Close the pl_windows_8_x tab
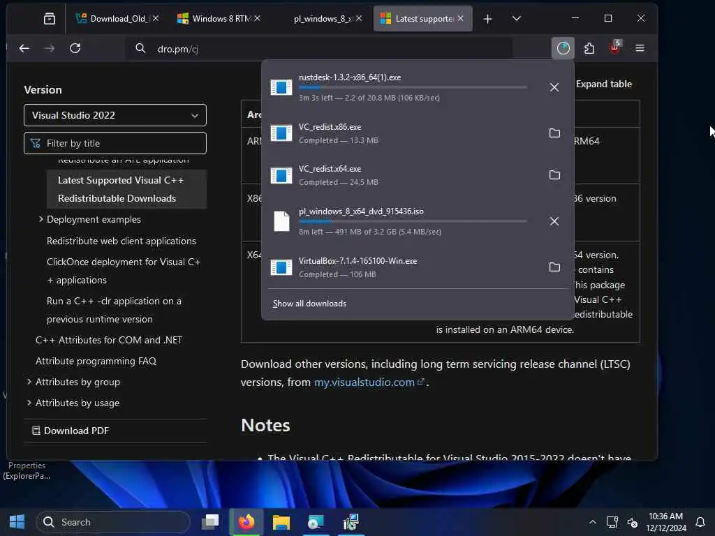 359,18
